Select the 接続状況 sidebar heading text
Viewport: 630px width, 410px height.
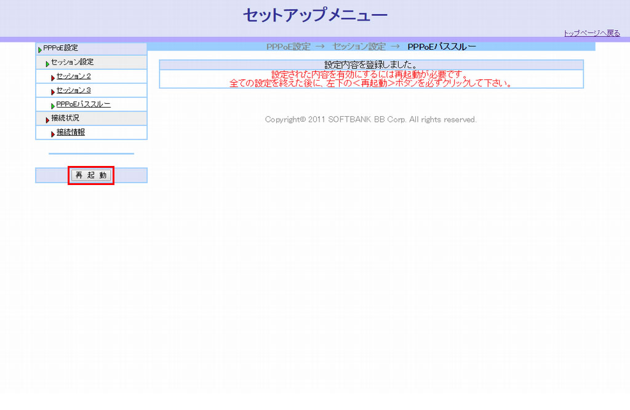click(65, 118)
